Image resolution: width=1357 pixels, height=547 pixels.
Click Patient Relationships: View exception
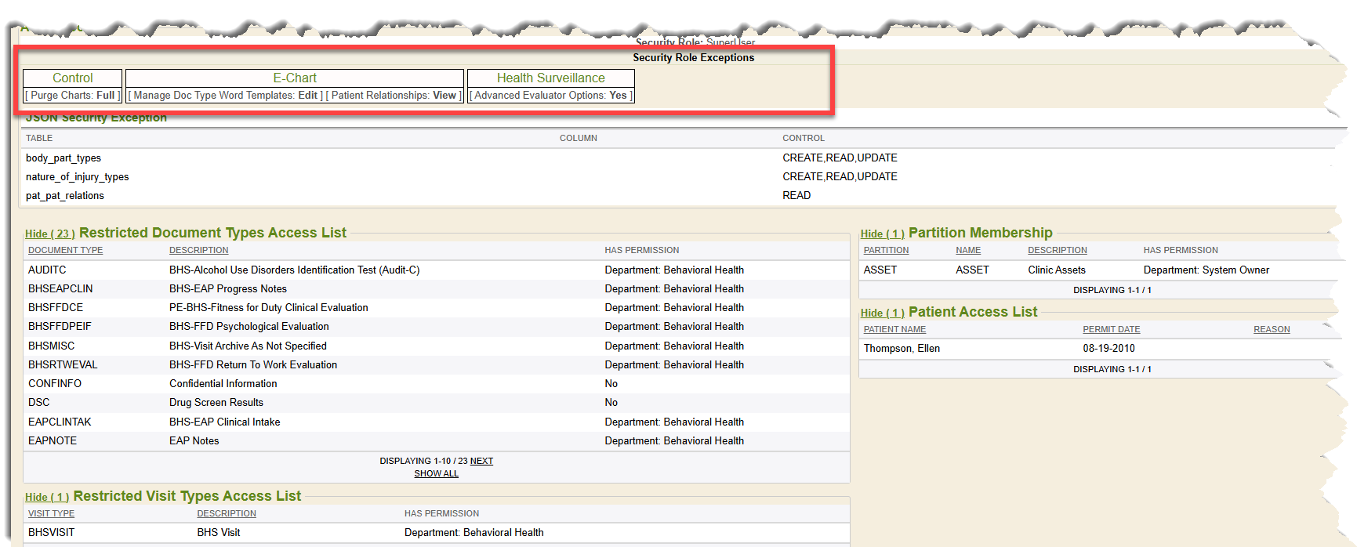(394, 96)
